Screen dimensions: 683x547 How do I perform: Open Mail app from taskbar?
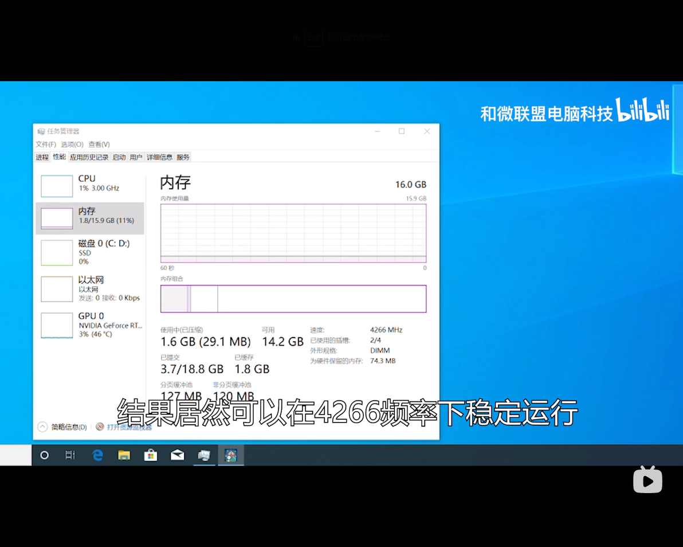177,455
